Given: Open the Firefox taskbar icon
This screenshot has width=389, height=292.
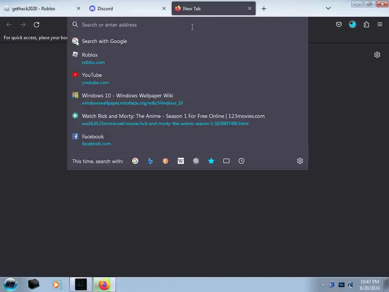Looking at the screenshot, I should (104, 284).
